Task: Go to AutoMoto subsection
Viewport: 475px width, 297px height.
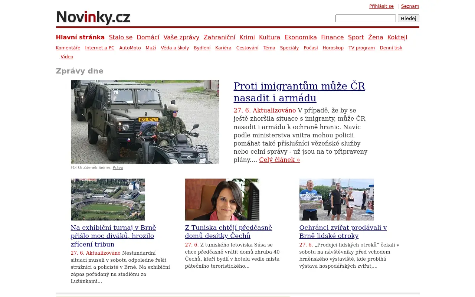Action: click(x=130, y=48)
